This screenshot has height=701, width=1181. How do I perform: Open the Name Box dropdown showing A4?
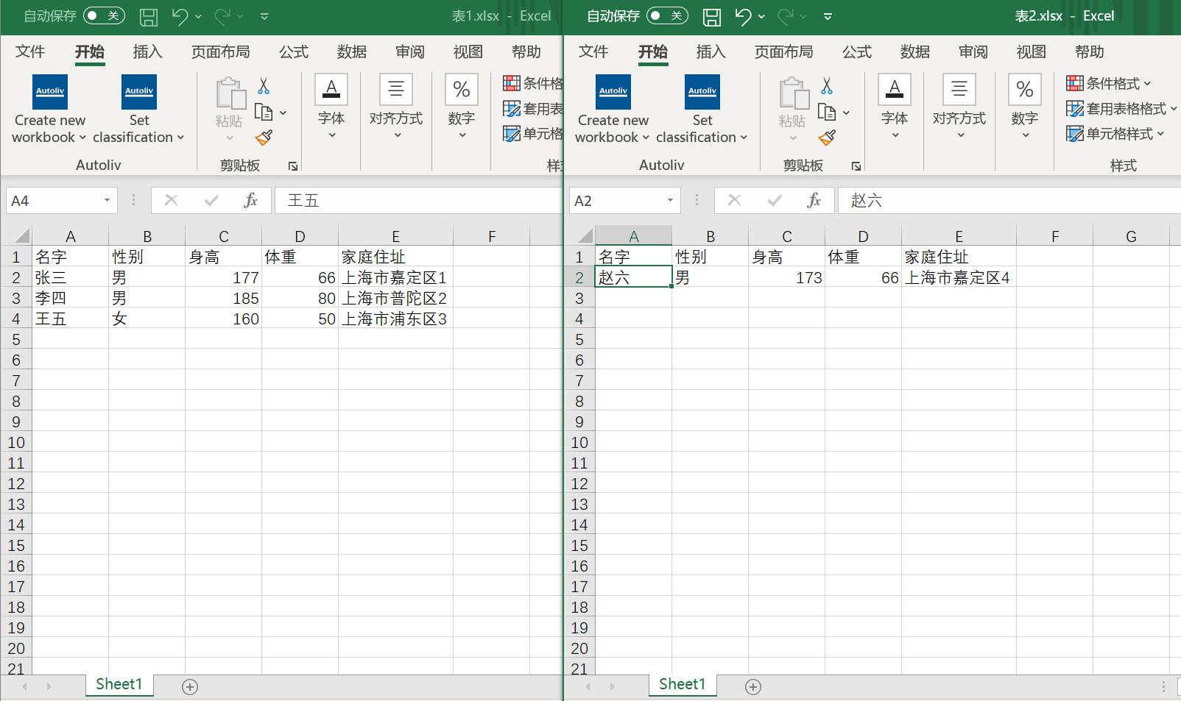coord(107,199)
